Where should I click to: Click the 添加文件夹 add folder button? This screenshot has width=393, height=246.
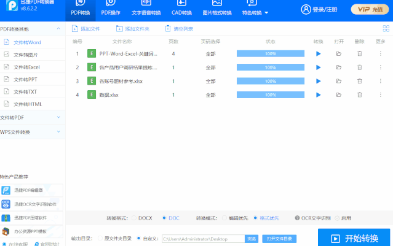[133, 29]
